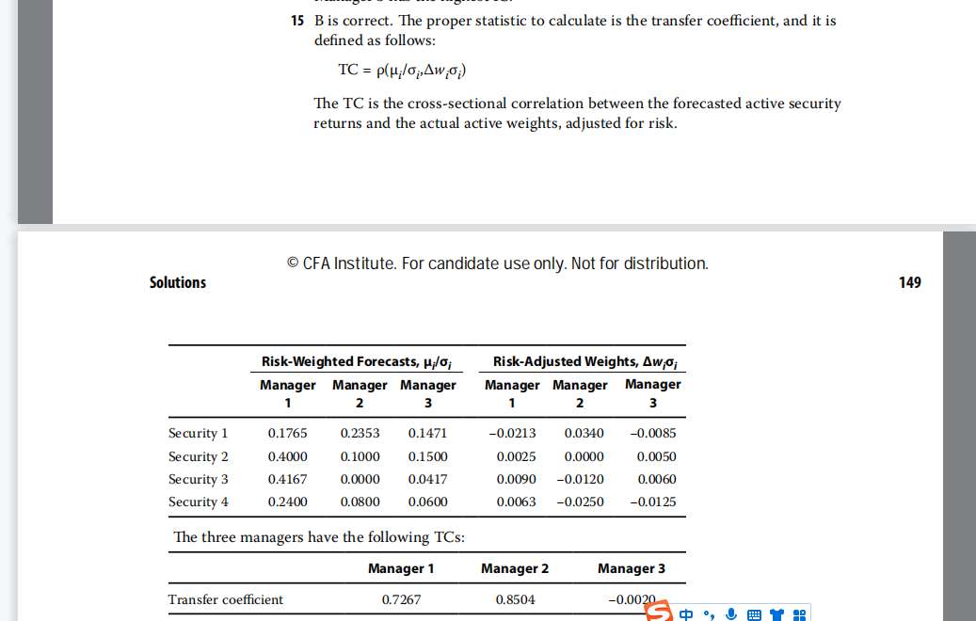Click the value 0.0090

[516, 479]
